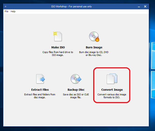
Task: Click the Burn Image flaming disc icon
Action: coord(94,37)
